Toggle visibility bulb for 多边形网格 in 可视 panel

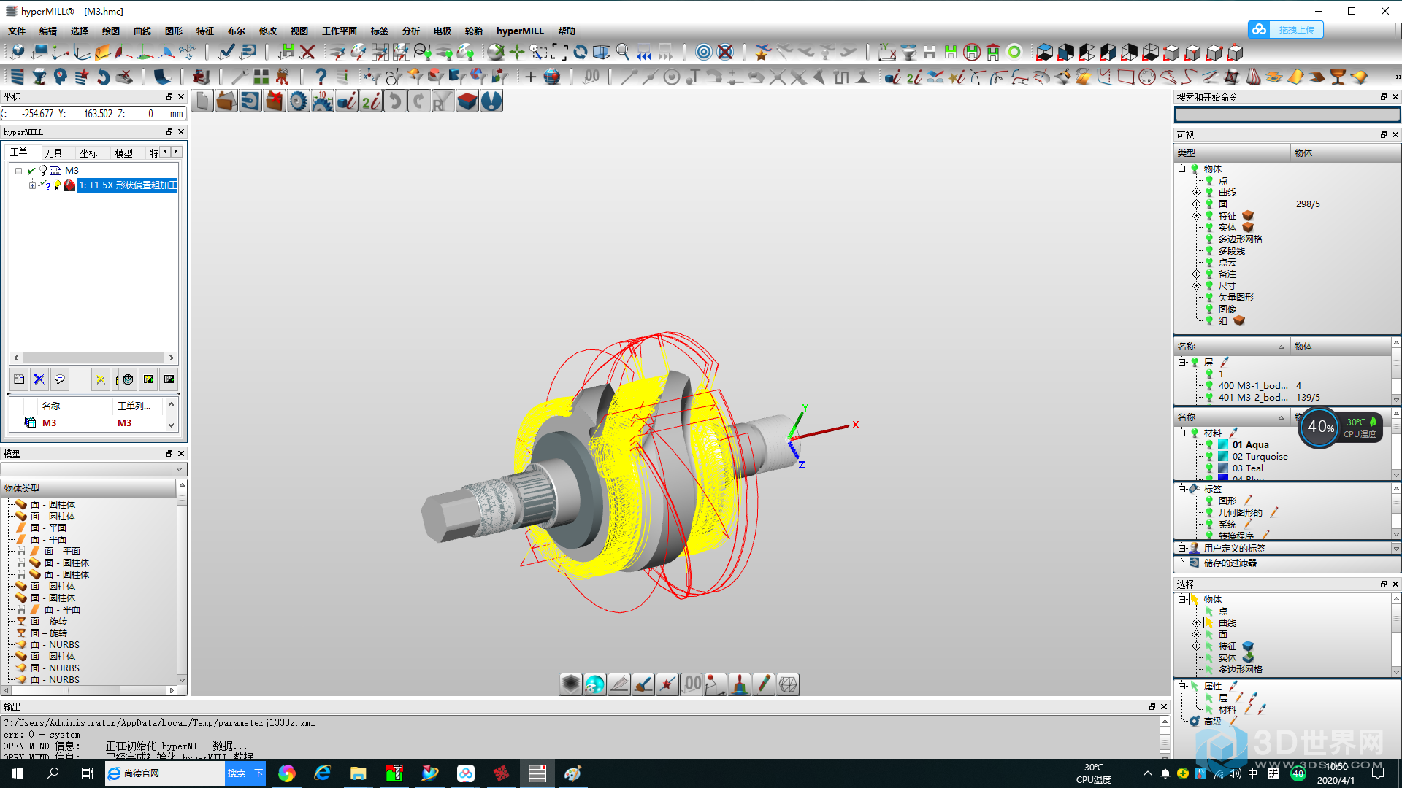(1209, 239)
